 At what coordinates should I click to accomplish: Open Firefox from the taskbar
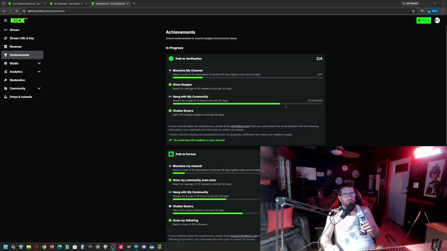click(52, 247)
